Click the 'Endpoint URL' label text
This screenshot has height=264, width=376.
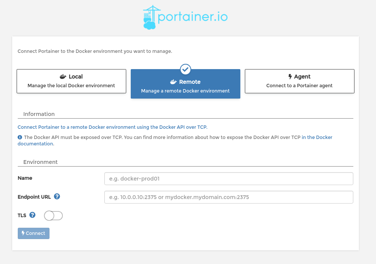coord(34,197)
